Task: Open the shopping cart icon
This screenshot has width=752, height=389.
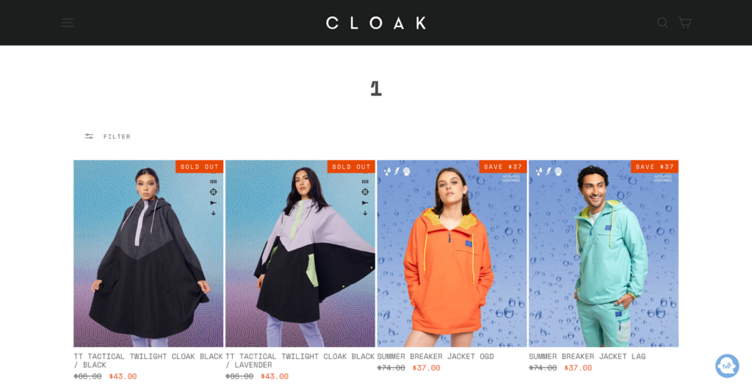Action: click(684, 23)
